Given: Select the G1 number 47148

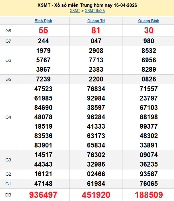Looking at the screenshot, I should coord(43,184).
